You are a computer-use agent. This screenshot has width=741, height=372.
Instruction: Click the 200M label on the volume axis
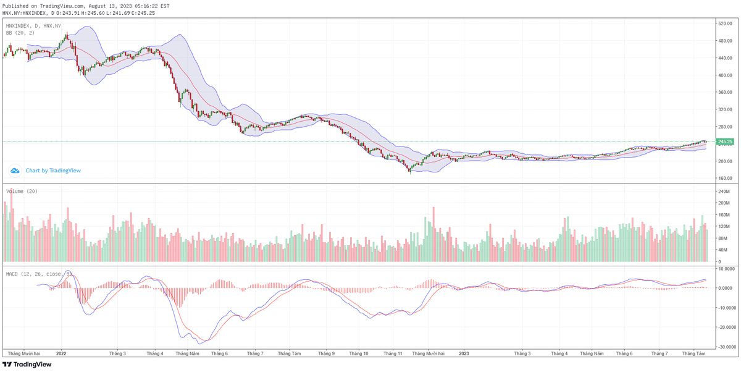[x=722, y=203]
